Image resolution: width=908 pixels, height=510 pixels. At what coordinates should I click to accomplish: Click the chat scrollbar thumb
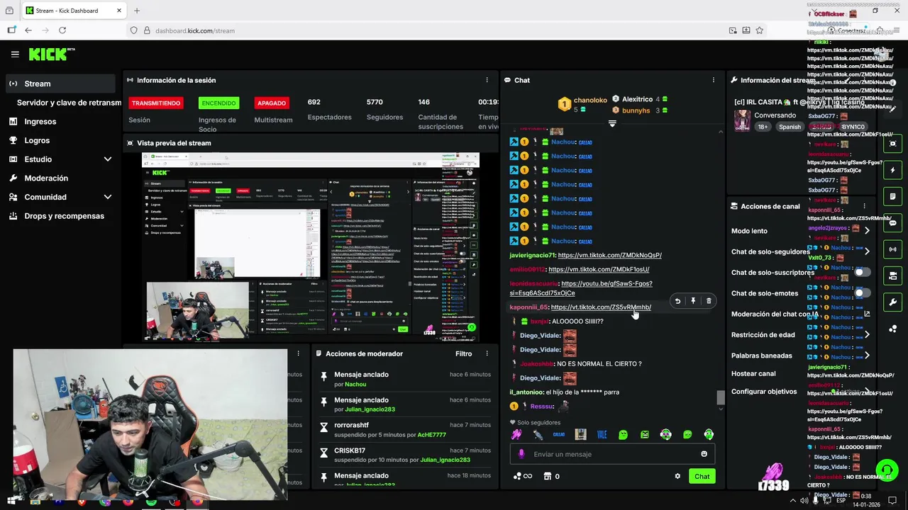[721, 397]
